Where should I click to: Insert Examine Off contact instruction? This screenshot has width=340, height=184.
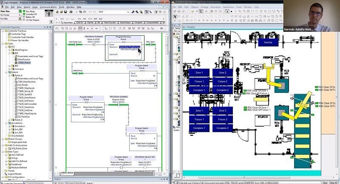[x=85, y=19]
